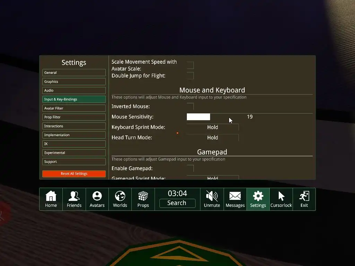Screen dimensions: 355x266
Task: Click the Gamepad section heading
Action: tap(212, 152)
